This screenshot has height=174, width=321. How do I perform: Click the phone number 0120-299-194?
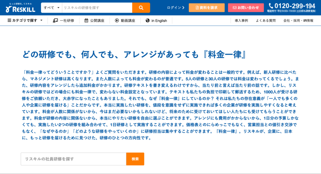[295, 6]
